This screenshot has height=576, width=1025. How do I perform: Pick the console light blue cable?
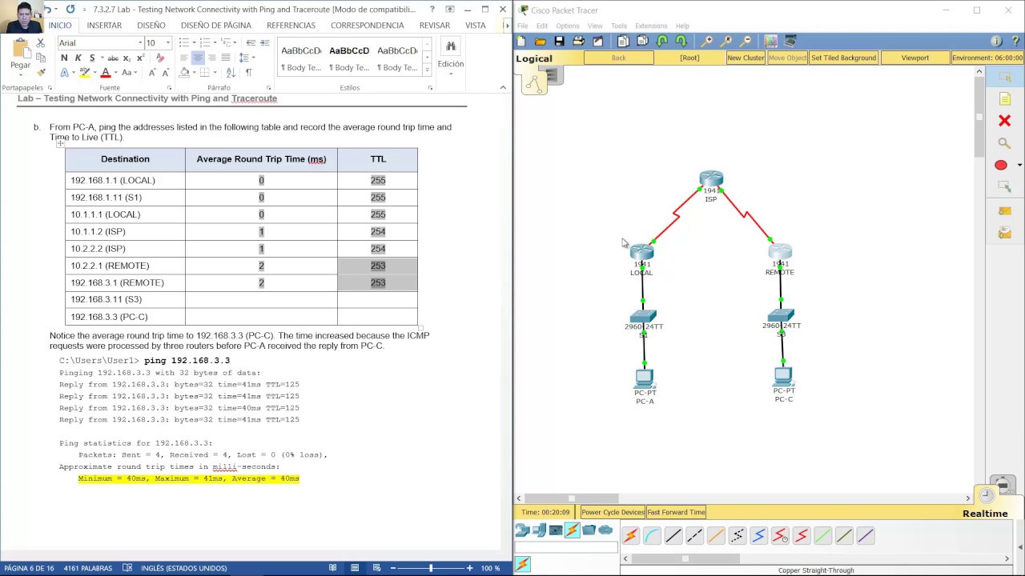pos(652,536)
